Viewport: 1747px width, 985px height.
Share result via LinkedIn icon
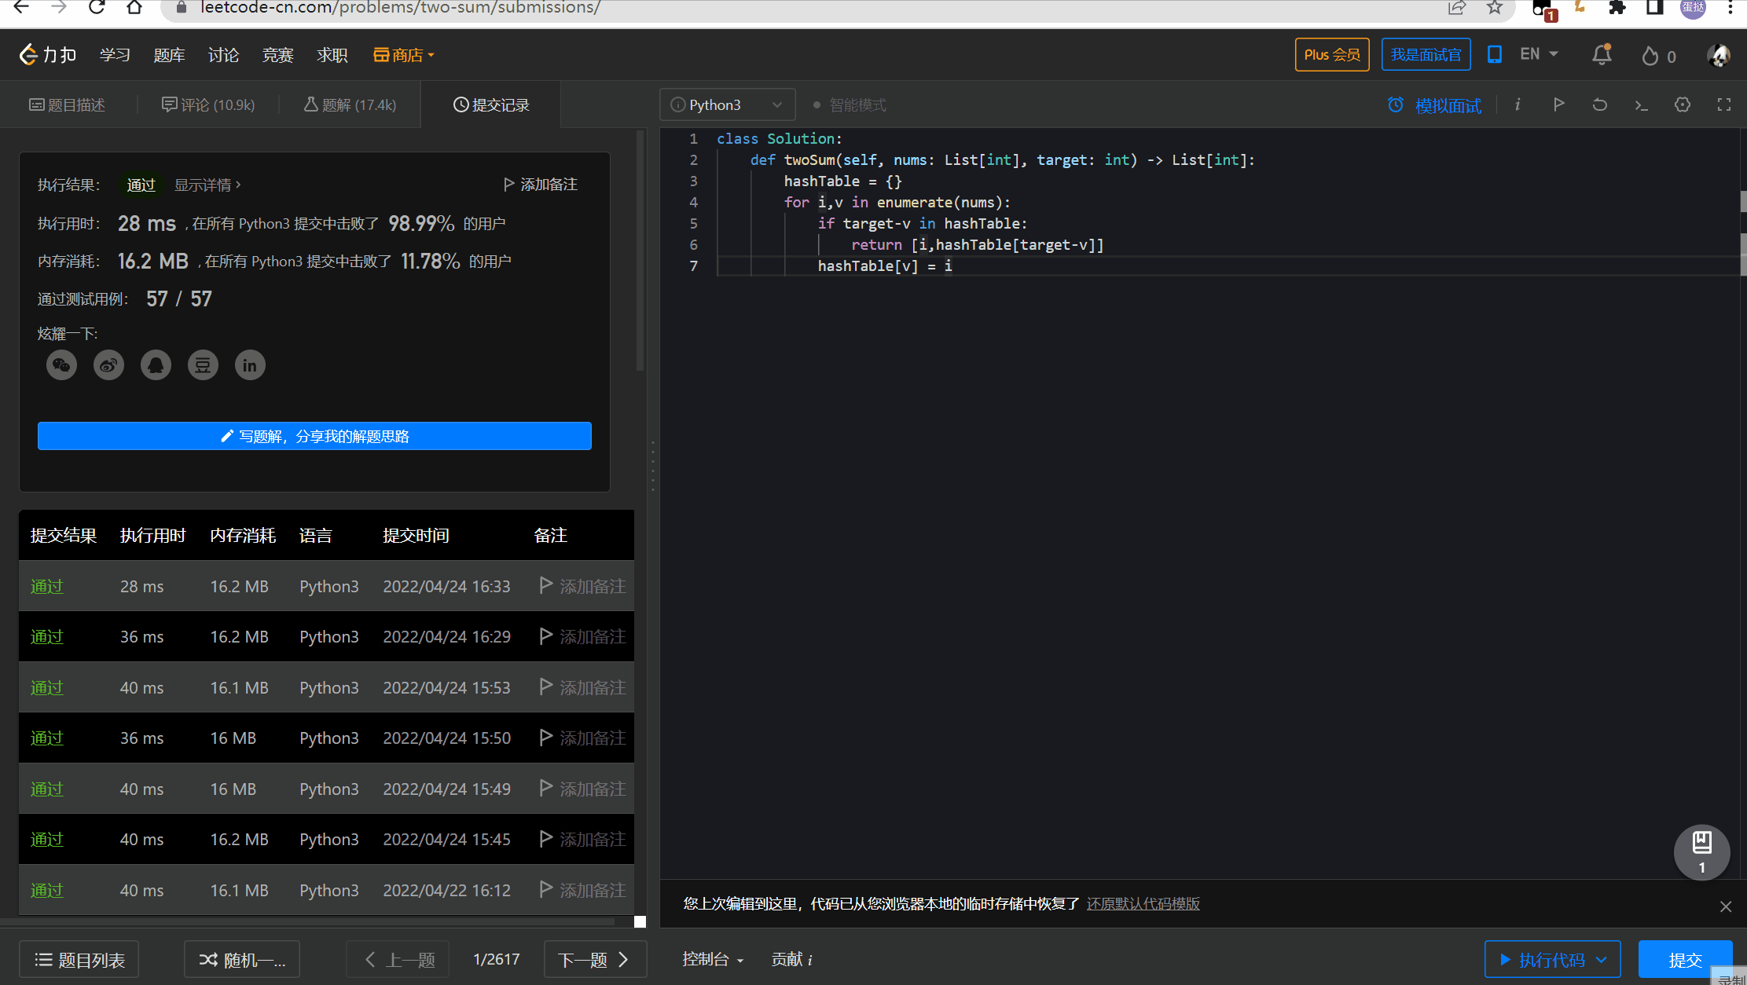tap(250, 365)
